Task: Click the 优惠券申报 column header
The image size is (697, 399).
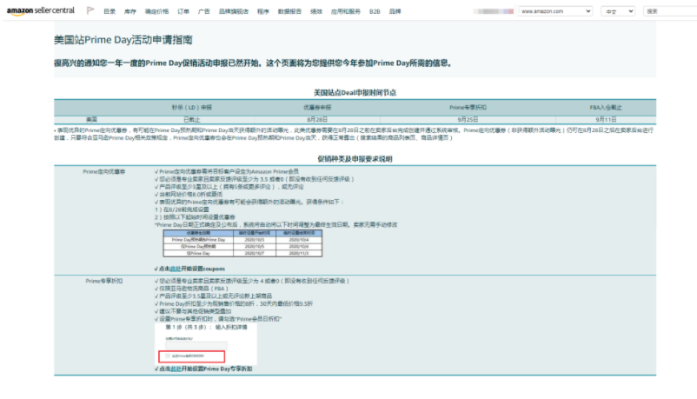Action: 317,108
